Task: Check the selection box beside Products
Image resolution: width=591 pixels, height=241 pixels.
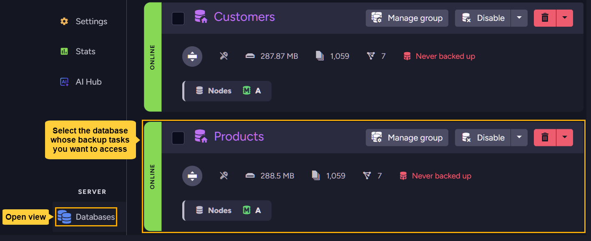Action: tap(178, 138)
